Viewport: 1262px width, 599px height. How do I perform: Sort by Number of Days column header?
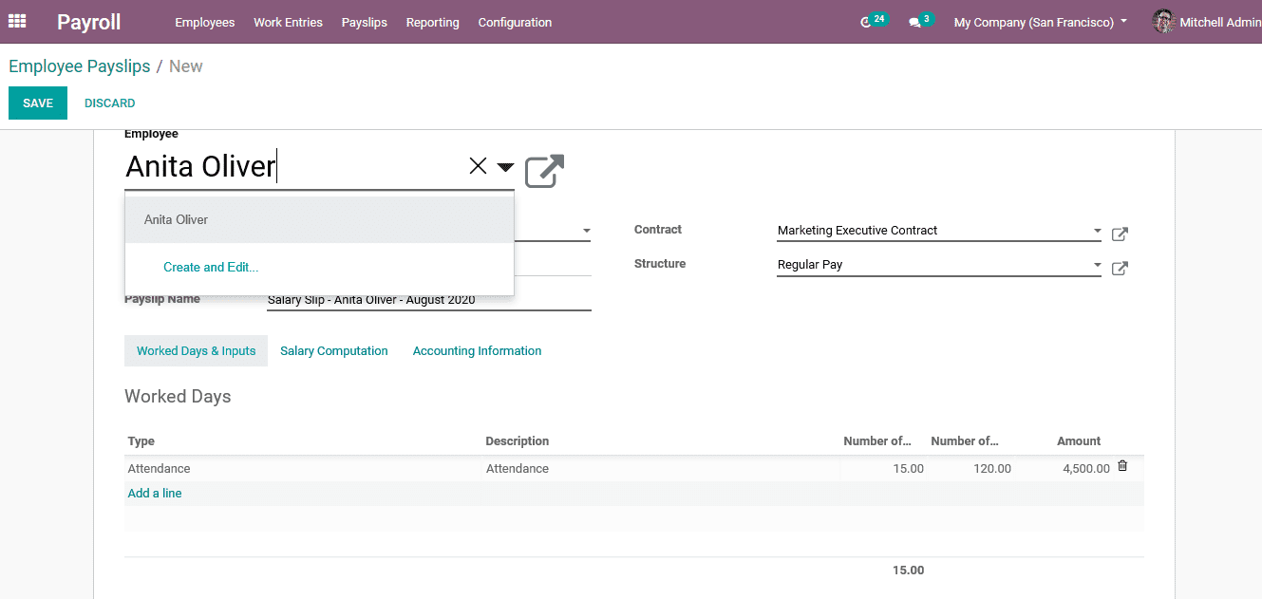(877, 441)
